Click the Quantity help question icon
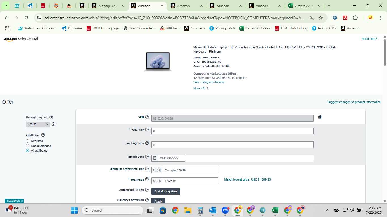The image size is (387, 217). pyautogui.click(x=147, y=130)
